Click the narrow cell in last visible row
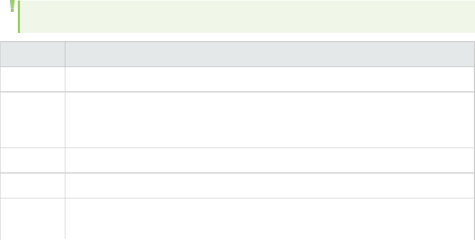The image size is (475, 240). pyautogui.click(x=32, y=219)
